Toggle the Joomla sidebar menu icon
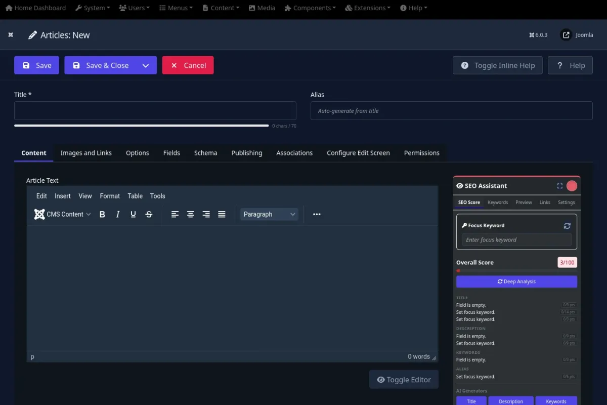 point(11,35)
